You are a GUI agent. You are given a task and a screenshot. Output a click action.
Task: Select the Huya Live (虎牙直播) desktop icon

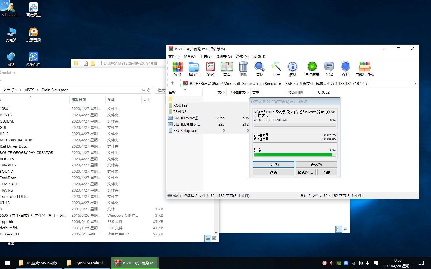(x=34, y=34)
